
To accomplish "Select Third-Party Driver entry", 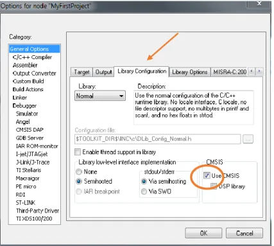I will coord(37,211).
